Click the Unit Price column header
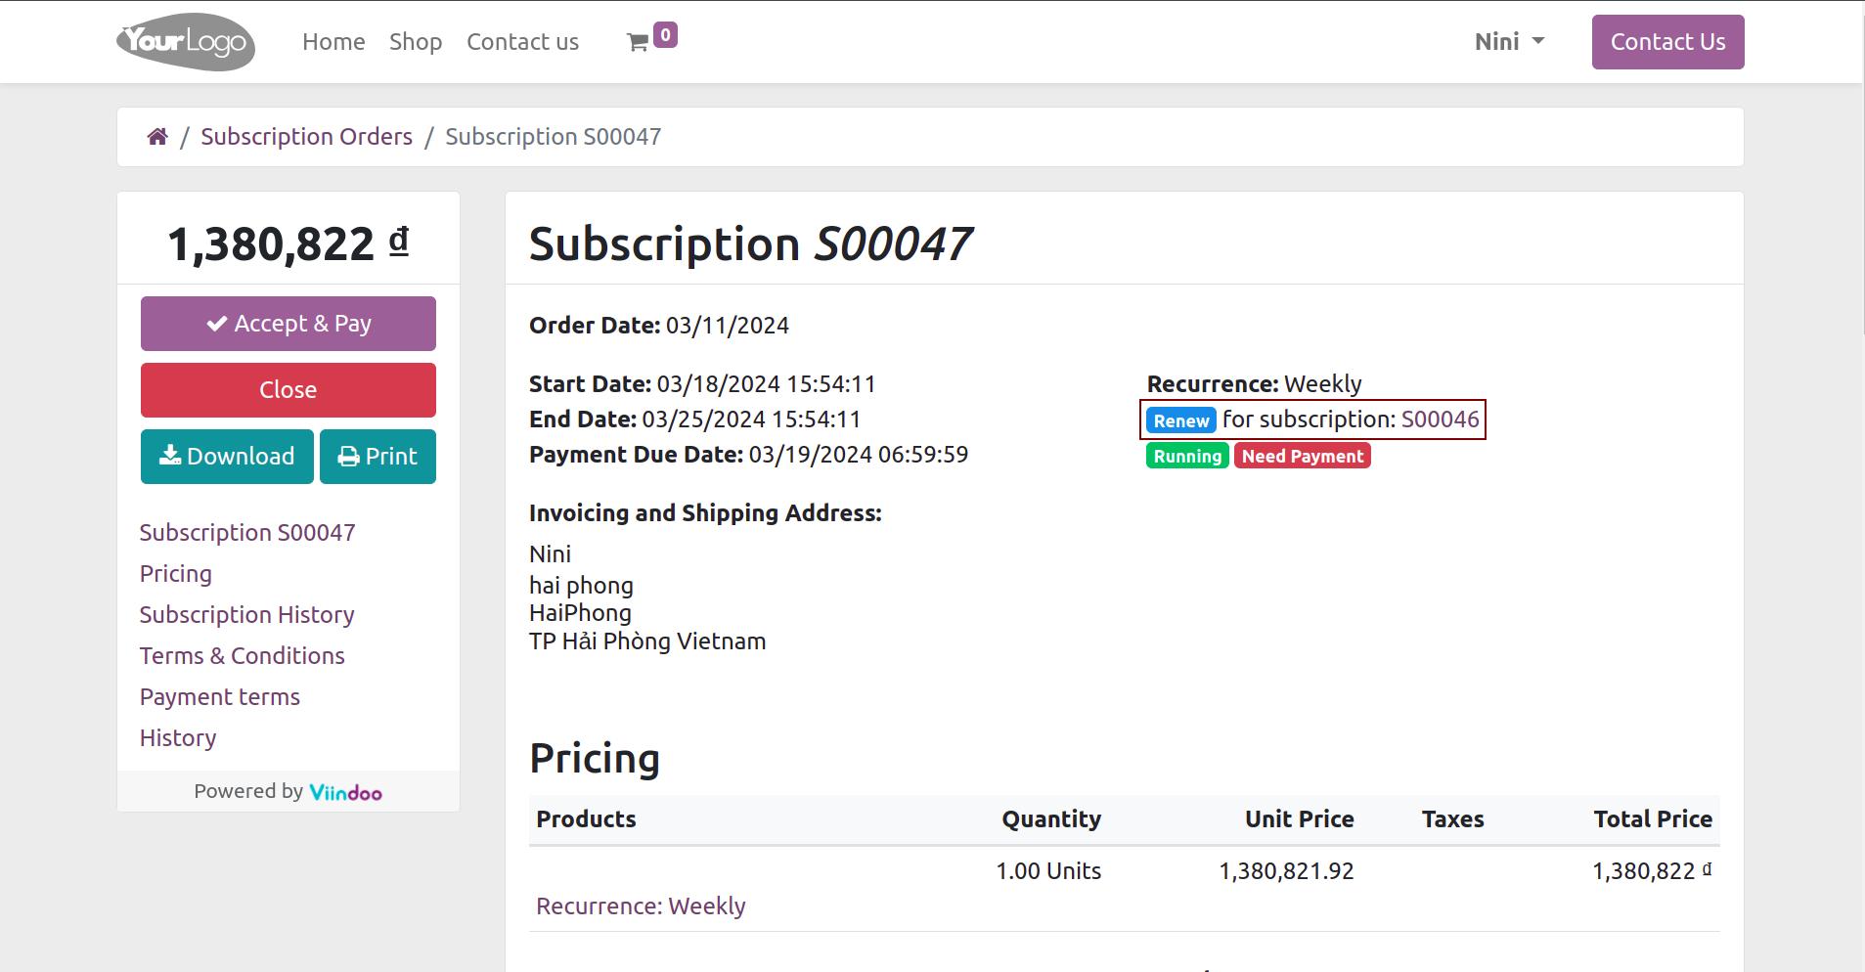The width and height of the screenshot is (1865, 972). pyautogui.click(x=1299, y=819)
